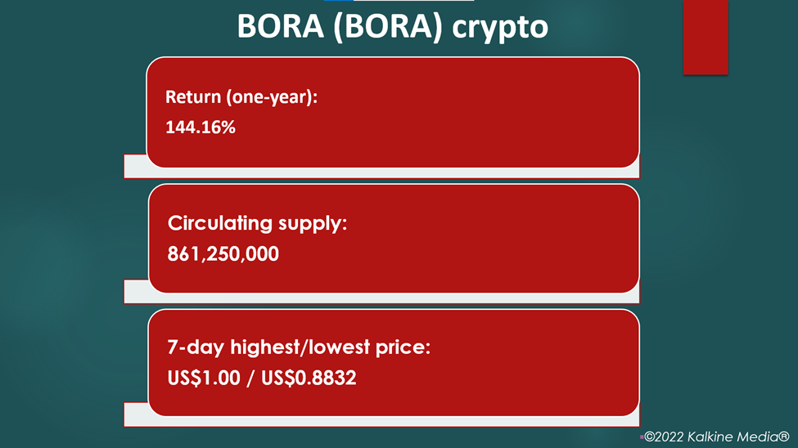
Task: Click the Kalkine Media name in the watermark
Action: tap(732, 437)
